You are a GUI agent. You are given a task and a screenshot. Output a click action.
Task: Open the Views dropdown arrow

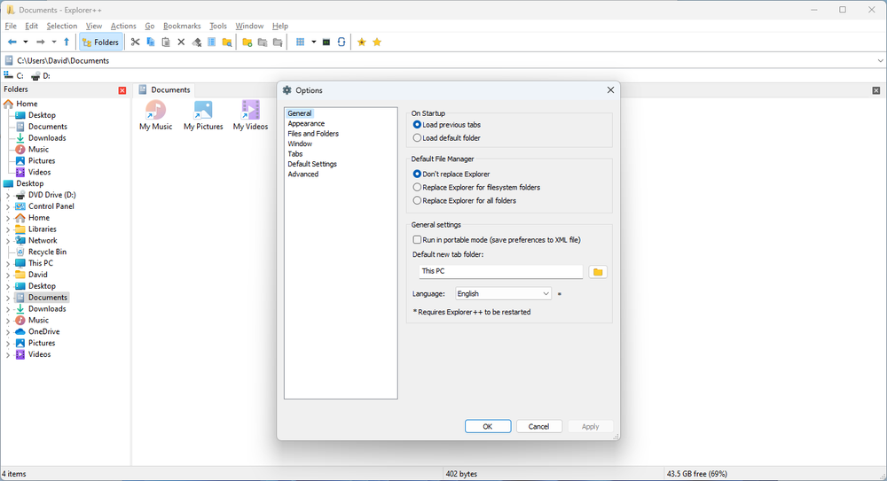click(x=313, y=42)
